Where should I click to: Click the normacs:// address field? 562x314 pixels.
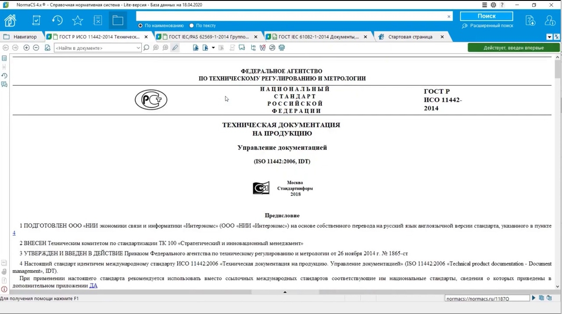[487, 299]
